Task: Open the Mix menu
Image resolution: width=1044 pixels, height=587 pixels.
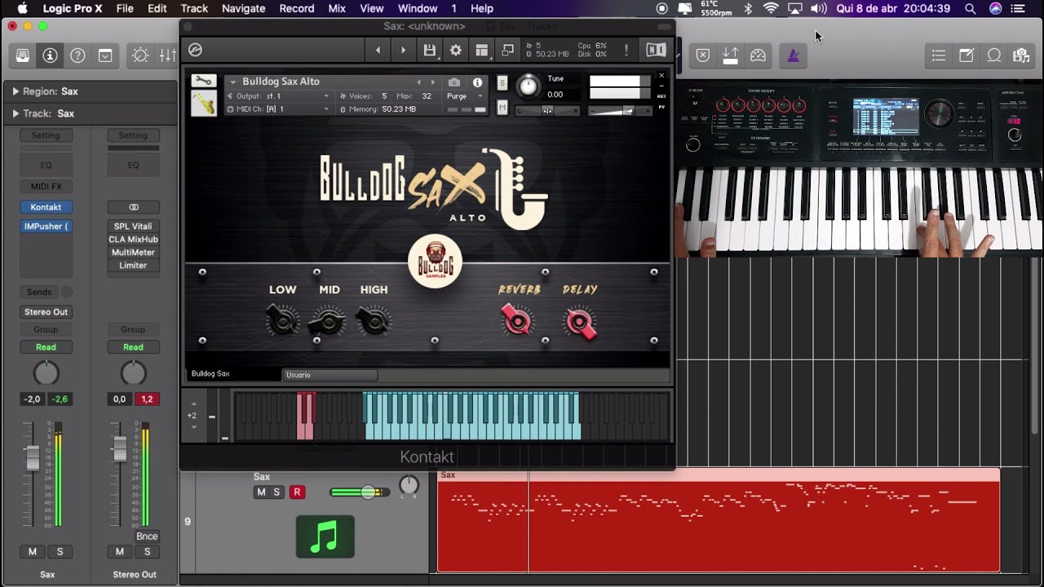Action: 337,8
